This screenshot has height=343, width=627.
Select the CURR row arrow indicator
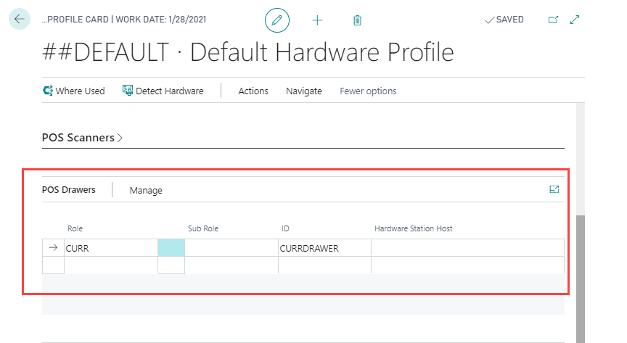(53, 247)
